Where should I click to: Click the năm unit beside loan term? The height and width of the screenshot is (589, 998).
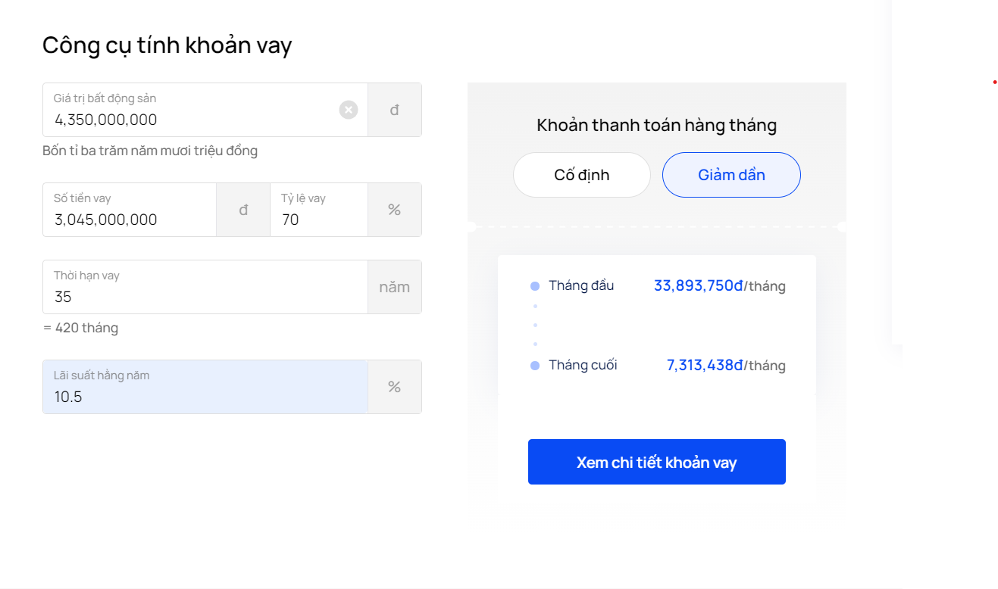pos(395,287)
